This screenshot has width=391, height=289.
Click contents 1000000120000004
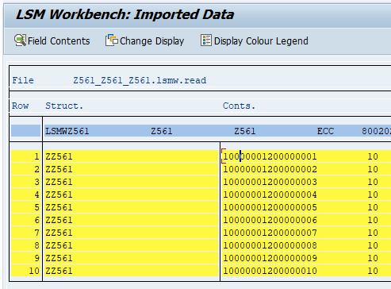point(270,195)
